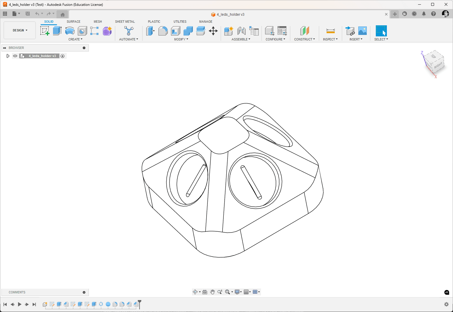Click the Change Parameters table icon
Image resolution: width=453 pixels, height=312 pixels.
pyautogui.click(x=282, y=31)
